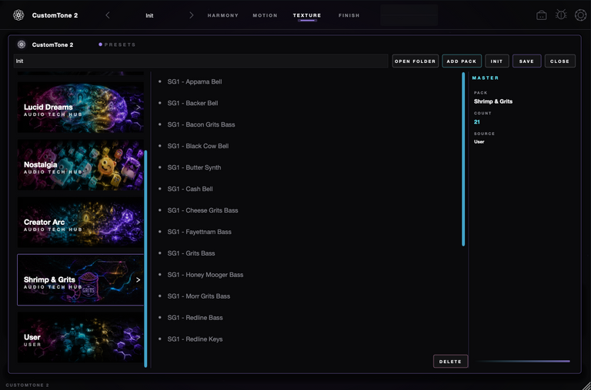The width and height of the screenshot is (591, 390).
Task: Select the Lucid Dreams pack thumbnail
Action: pos(80,107)
